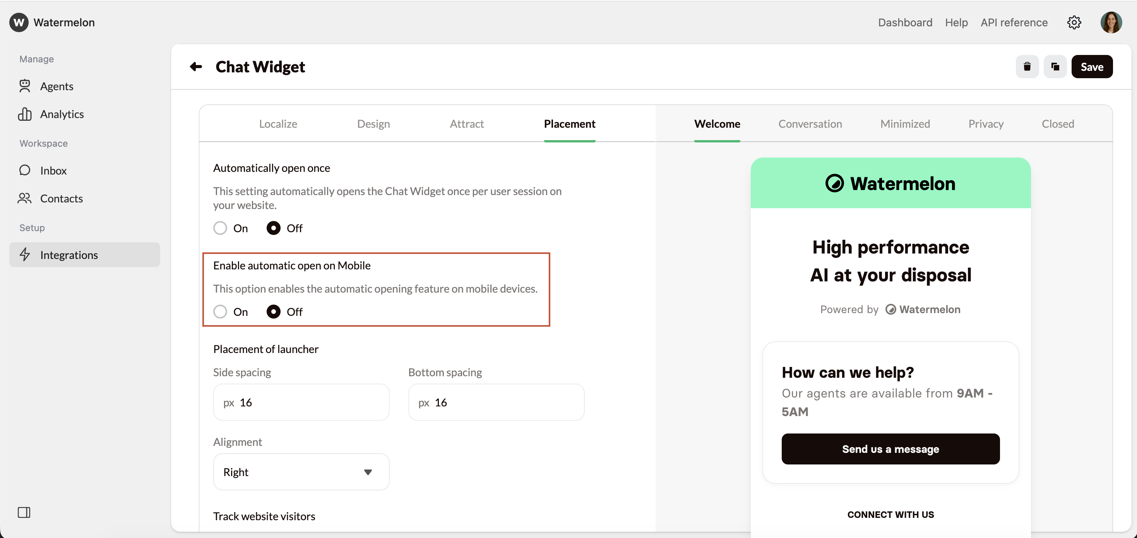Show the Closed preview tab
This screenshot has height=538, width=1137.
coord(1058,124)
